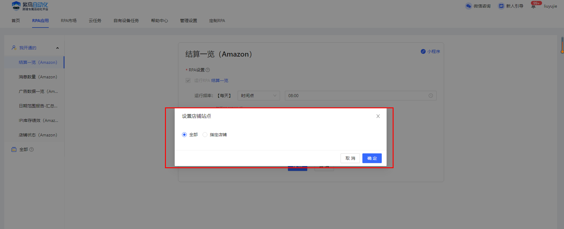Open the 新人引导 guide icon
Viewport: 564px width, 229px height.
click(x=501, y=6)
